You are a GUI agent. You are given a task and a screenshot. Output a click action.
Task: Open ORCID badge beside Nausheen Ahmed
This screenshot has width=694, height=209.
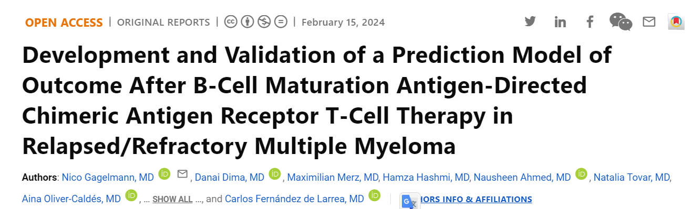581,174
